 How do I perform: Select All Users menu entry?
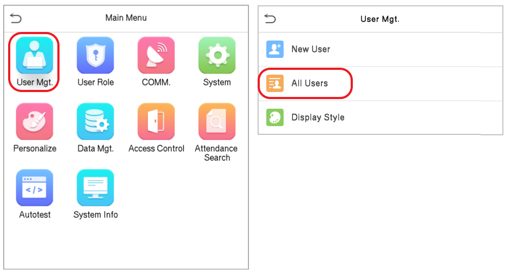tap(380, 83)
